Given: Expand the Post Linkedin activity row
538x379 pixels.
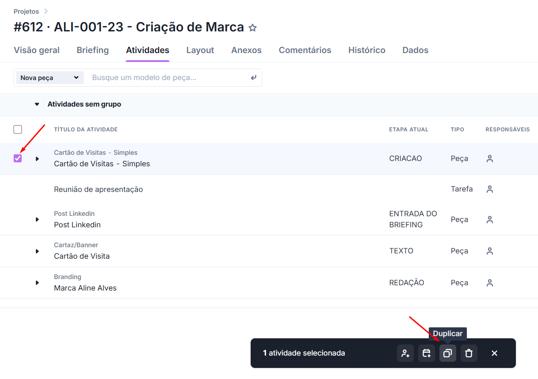Looking at the screenshot, I should [x=37, y=219].
